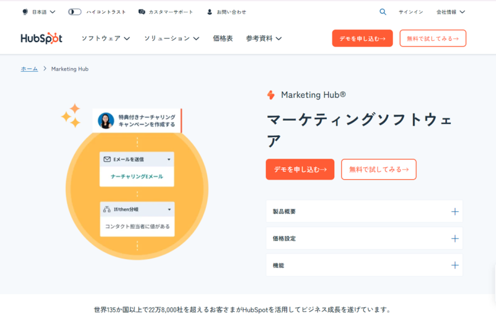The height and width of the screenshot is (326, 496).
Task: Click the 特典付きナーチャリング campaign card
Action: pos(137,120)
